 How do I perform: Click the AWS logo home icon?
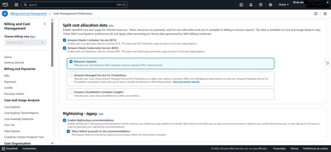click(5, 5)
